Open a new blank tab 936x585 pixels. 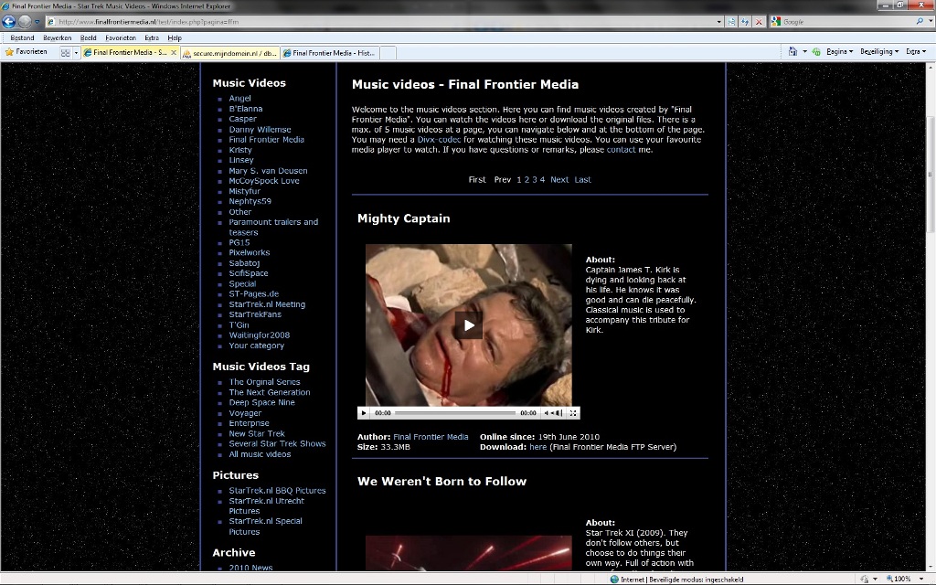388,52
